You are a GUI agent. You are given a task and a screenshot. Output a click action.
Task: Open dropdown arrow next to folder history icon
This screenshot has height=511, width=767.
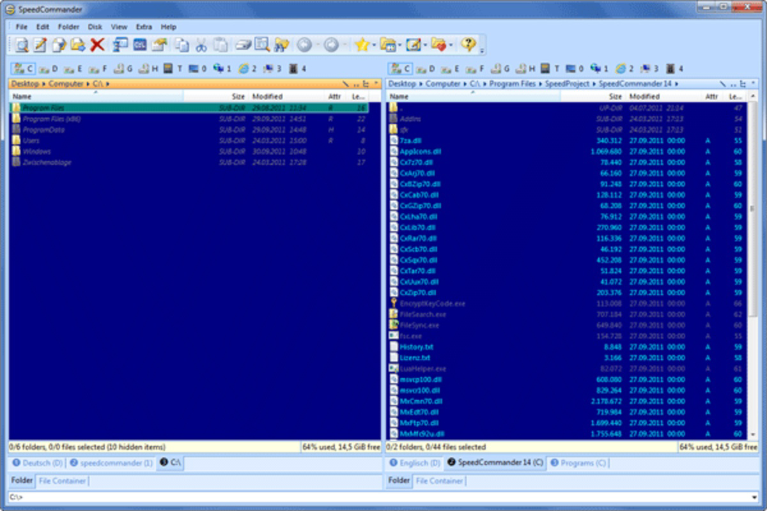(399, 45)
